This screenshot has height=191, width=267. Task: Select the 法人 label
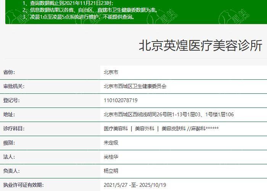click(9, 157)
